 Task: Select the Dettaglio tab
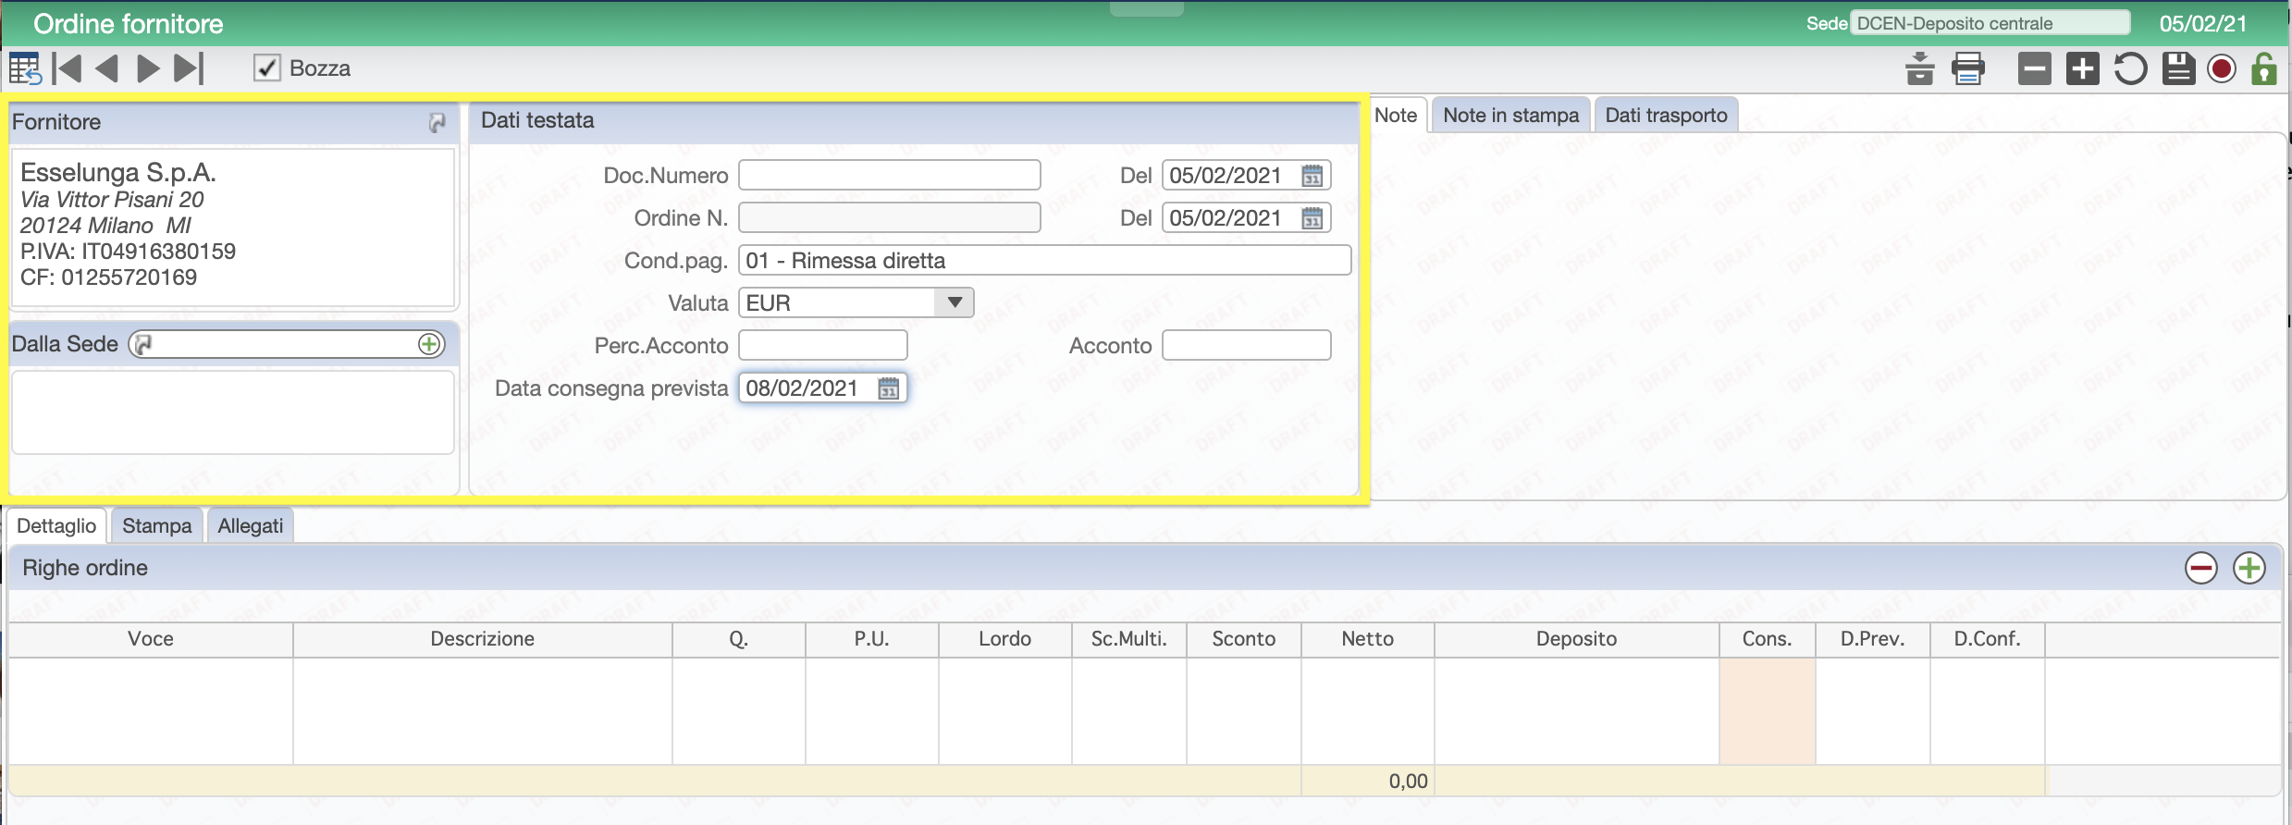click(x=56, y=526)
